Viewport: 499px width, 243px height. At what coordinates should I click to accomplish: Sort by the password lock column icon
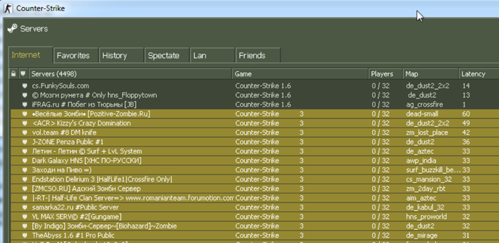coord(14,74)
